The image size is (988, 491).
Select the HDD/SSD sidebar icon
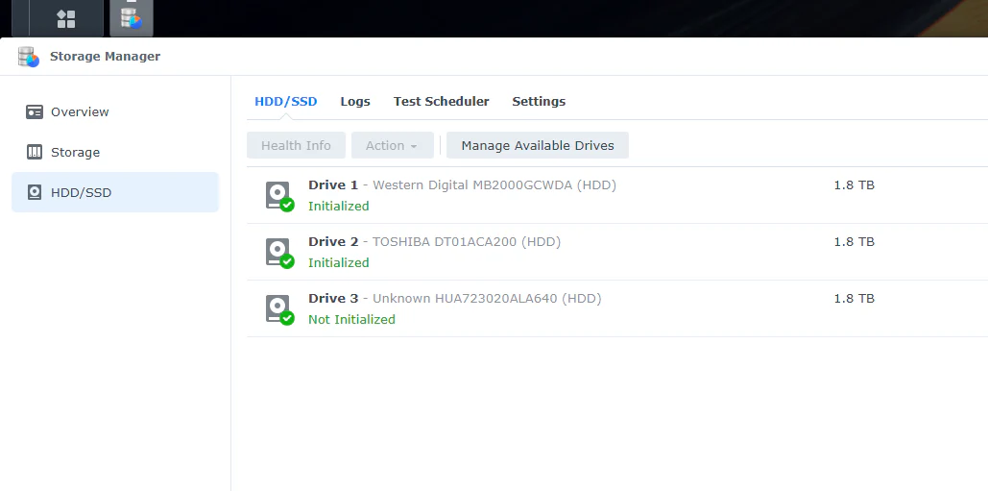click(x=34, y=192)
